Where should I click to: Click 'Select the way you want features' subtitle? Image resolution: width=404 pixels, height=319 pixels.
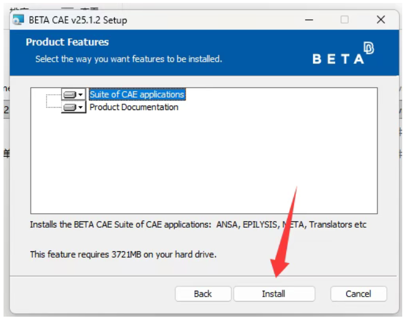(x=128, y=59)
